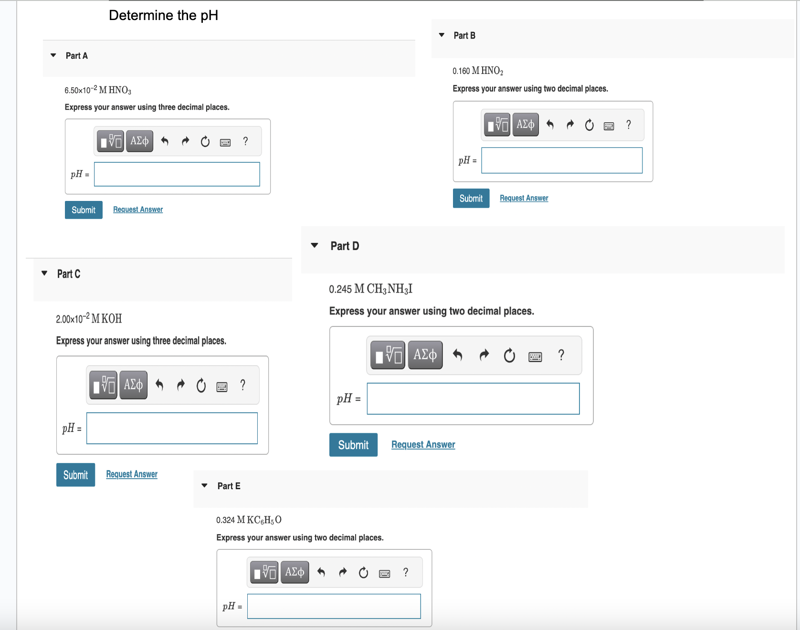Open math templates button in Part A
Image resolution: width=800 pixels, height=630 pixels.
111,141
